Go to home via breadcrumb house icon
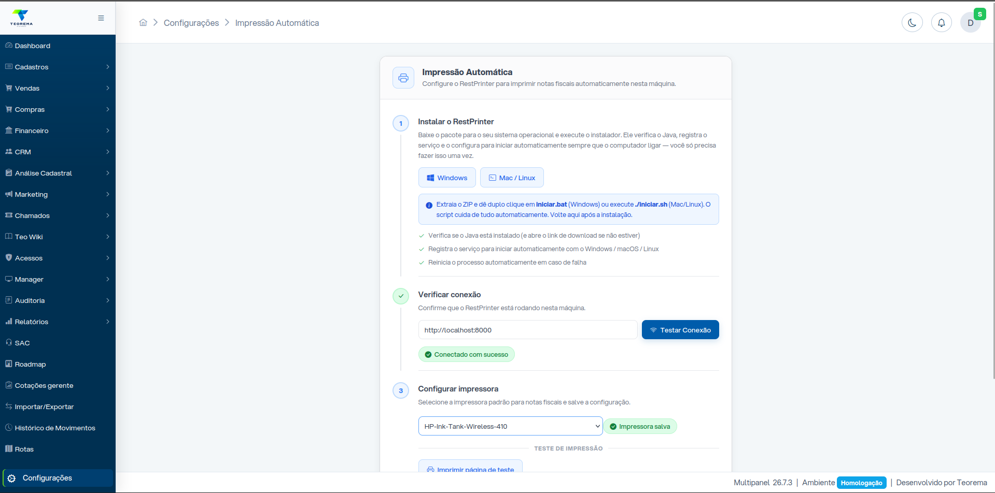 (143, 22)
